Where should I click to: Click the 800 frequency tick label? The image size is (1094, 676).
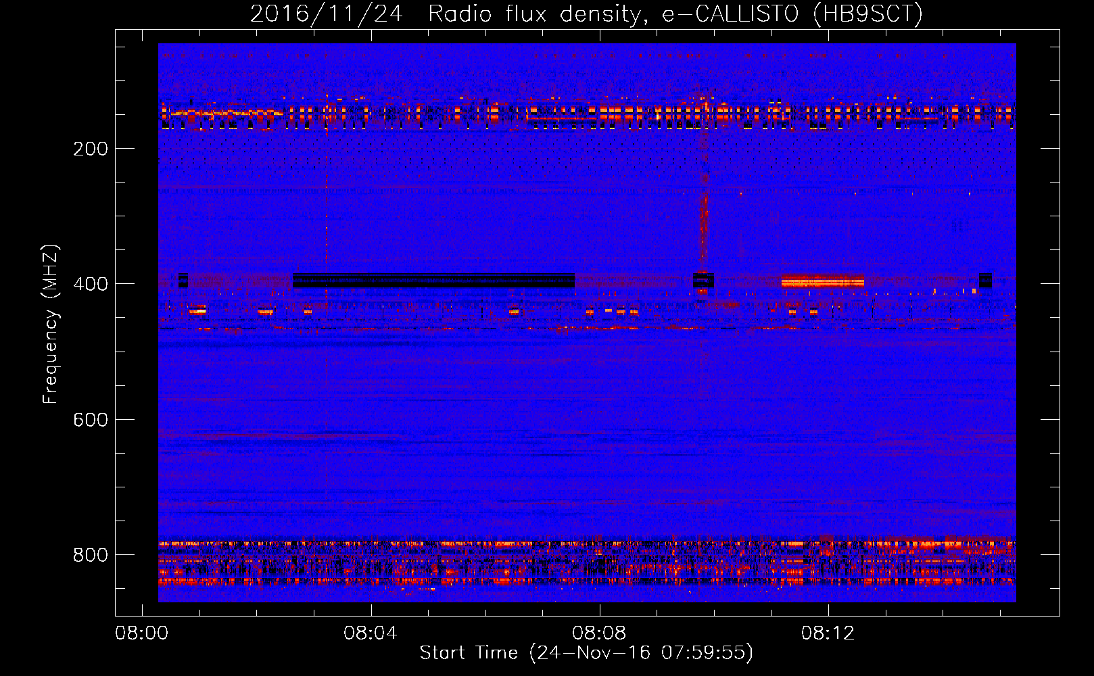(x=91, y=555)
